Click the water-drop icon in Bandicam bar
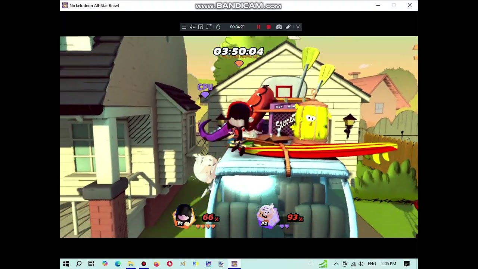 218,27
